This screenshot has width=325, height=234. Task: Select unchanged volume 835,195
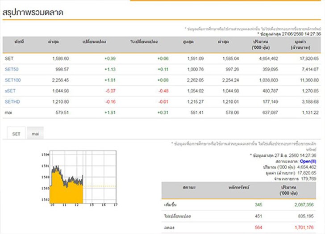click(x=306, y=216)
